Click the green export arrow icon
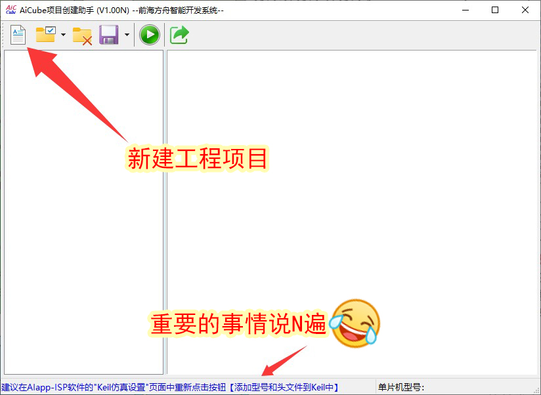This screenshot has height=395, width=541. (x=179, y=35)
